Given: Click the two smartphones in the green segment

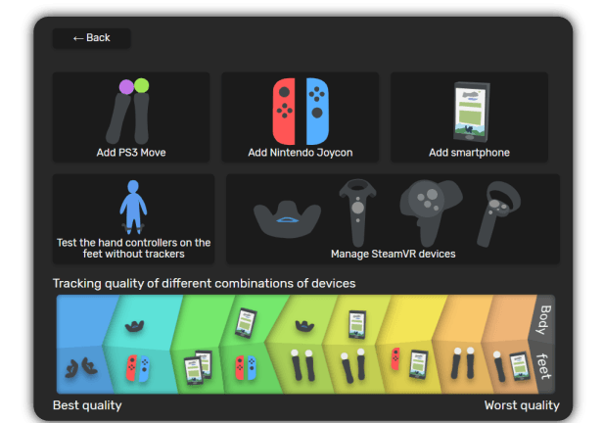Looking at the screenshot, I should 198,367.
